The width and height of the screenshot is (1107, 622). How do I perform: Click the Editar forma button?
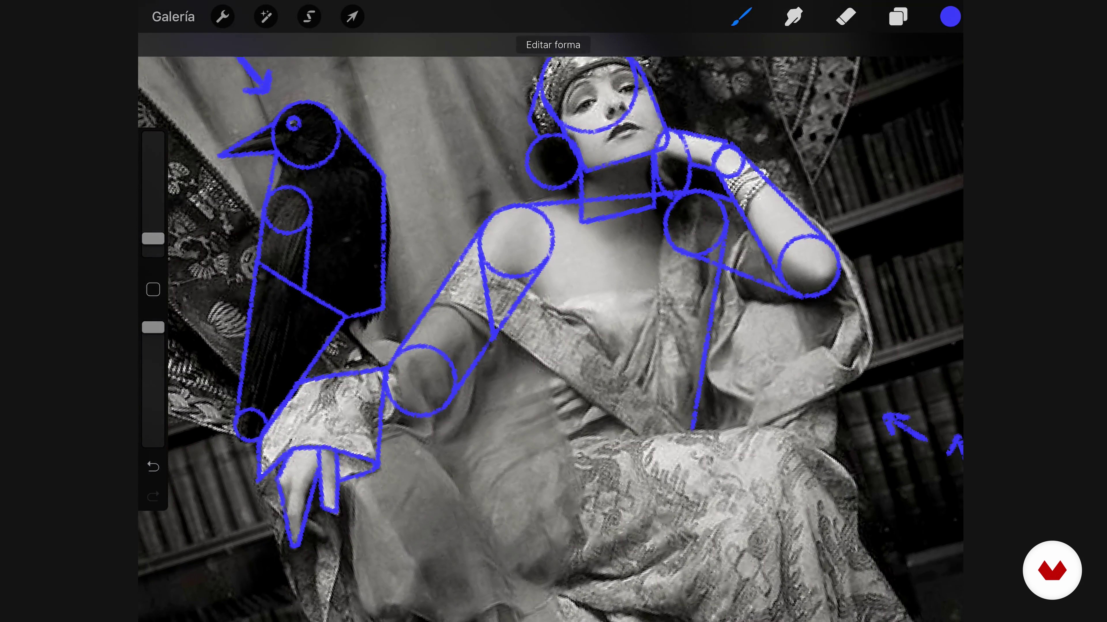pos(553,45)
